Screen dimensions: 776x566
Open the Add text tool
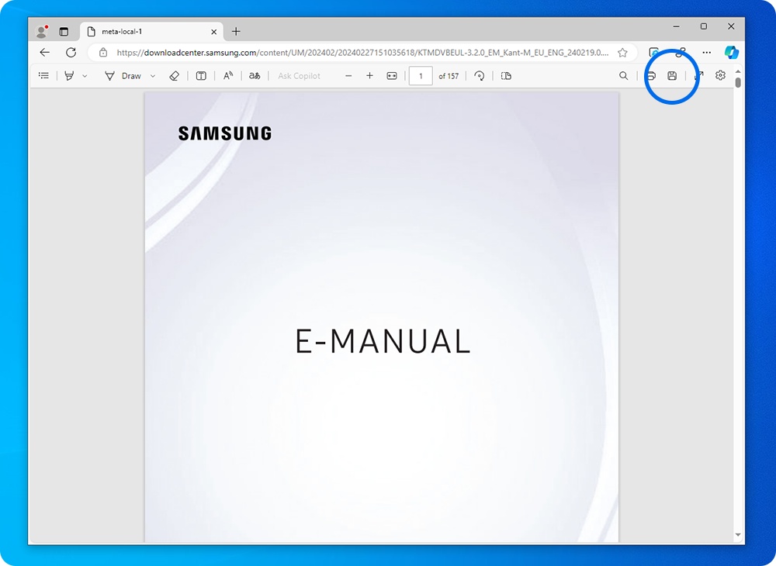click(x=201, y=75)
